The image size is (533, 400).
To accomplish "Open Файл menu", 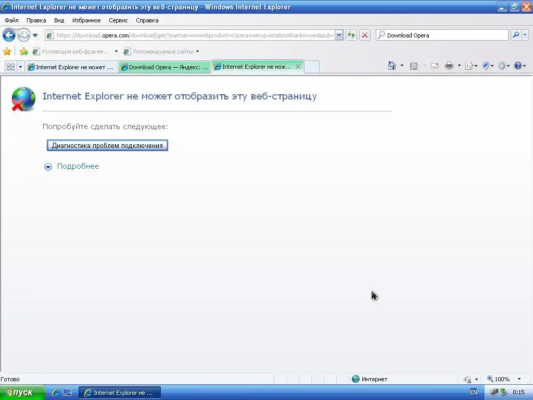I will click(11, 20).
